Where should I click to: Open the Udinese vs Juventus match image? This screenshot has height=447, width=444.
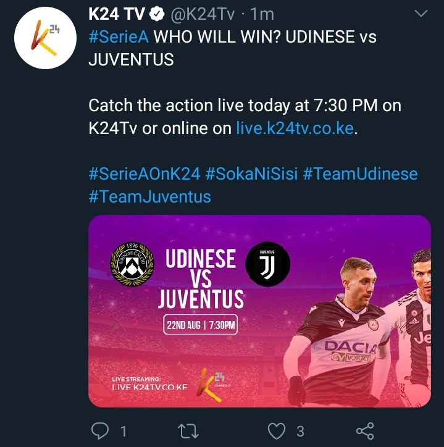click(259, 311)
